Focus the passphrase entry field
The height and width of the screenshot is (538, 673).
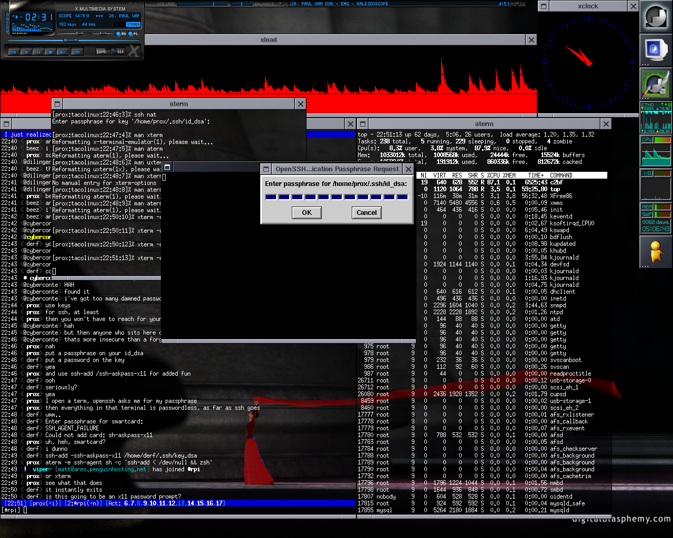coord(336,197)
